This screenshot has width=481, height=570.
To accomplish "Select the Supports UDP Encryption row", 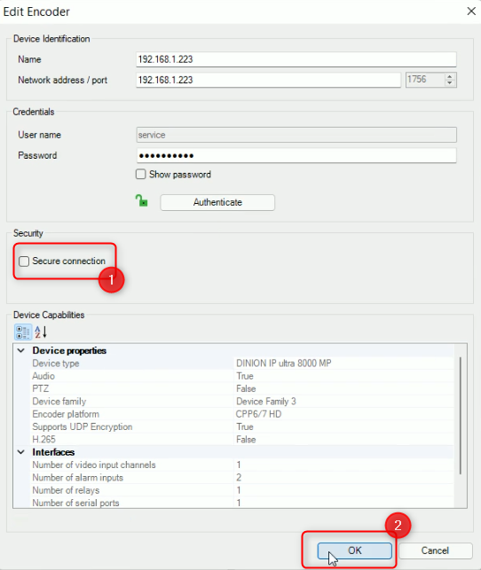I will coord(242,426).
